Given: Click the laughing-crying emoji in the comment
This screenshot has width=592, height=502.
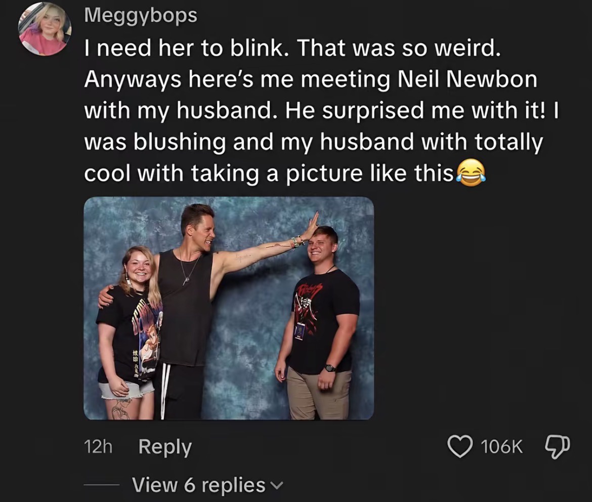Looking at the screenshot, I should [x=471, y=173].
